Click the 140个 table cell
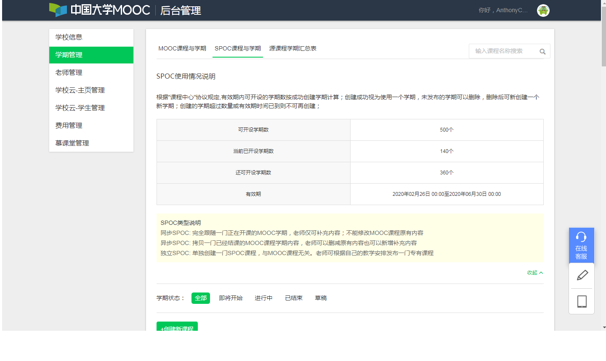 pos(447,151)
